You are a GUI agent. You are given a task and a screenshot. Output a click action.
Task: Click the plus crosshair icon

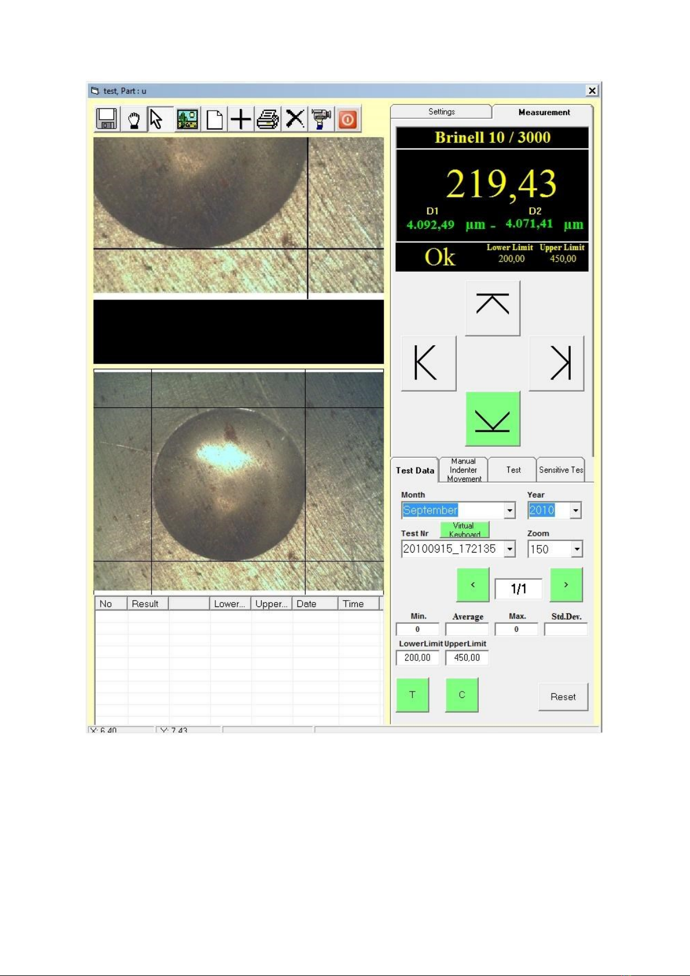241,119
